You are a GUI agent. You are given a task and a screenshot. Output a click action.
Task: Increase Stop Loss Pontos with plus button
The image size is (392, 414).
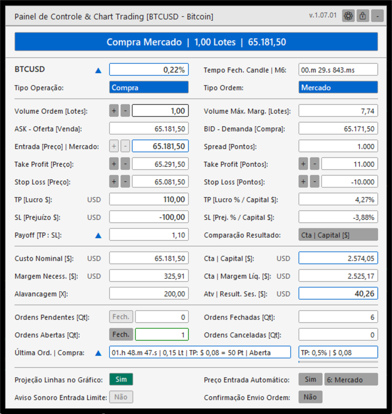pos(303,182)
